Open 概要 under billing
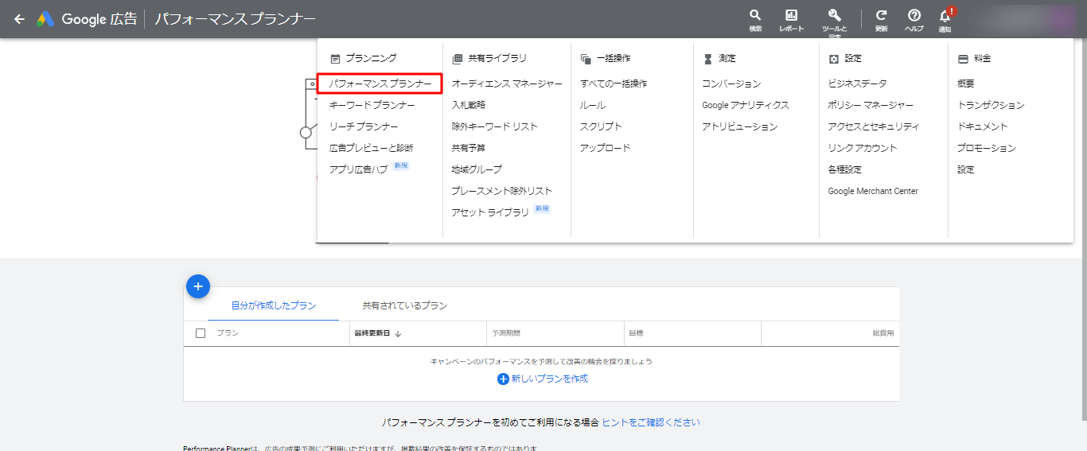This screenshot has width=1087, height=451. tap(966, 84)
